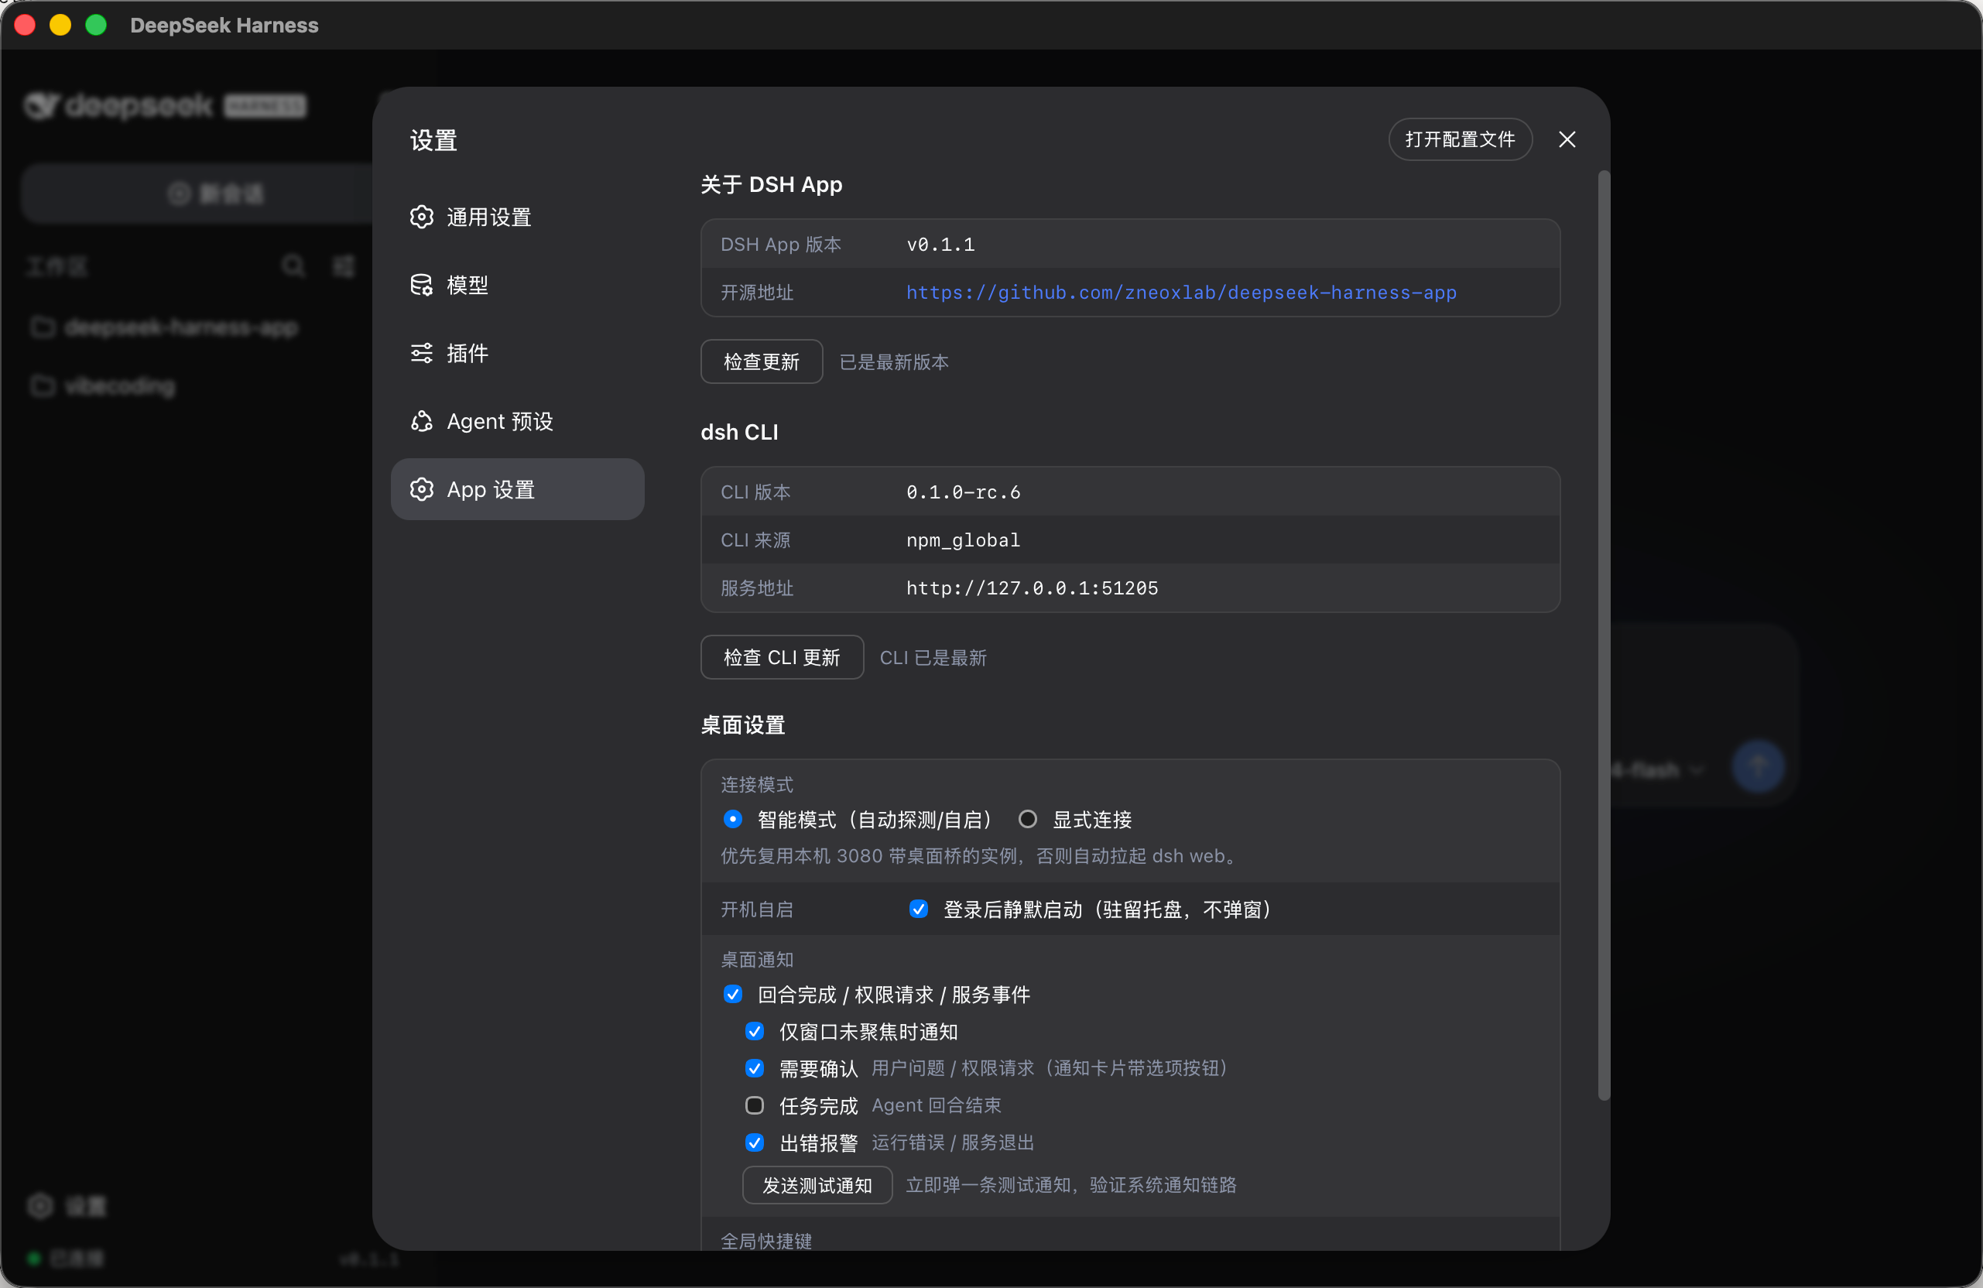Image resolution: width=1983 pixels, height=1288 pixels.
Task: Enable the 任务完成 notification checkbox
Action: [754, 1106]
